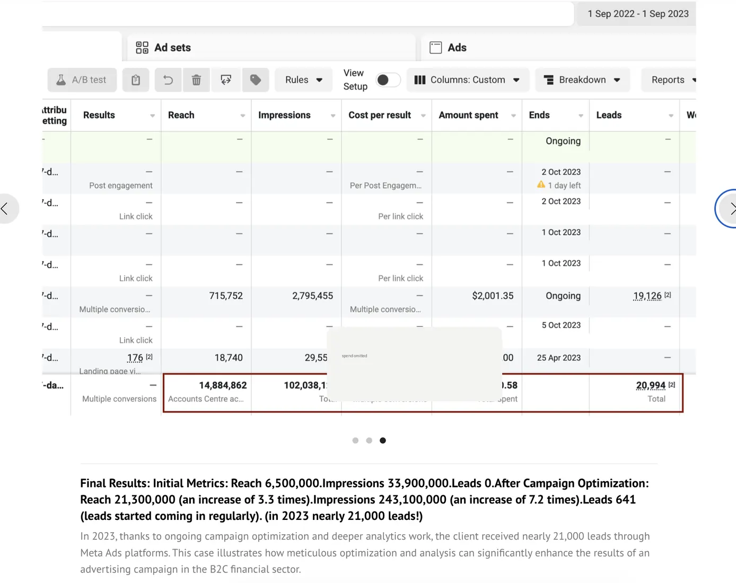Click the Landing page vi... label
This screenshot has height=583, width=736.
(110, 371)
